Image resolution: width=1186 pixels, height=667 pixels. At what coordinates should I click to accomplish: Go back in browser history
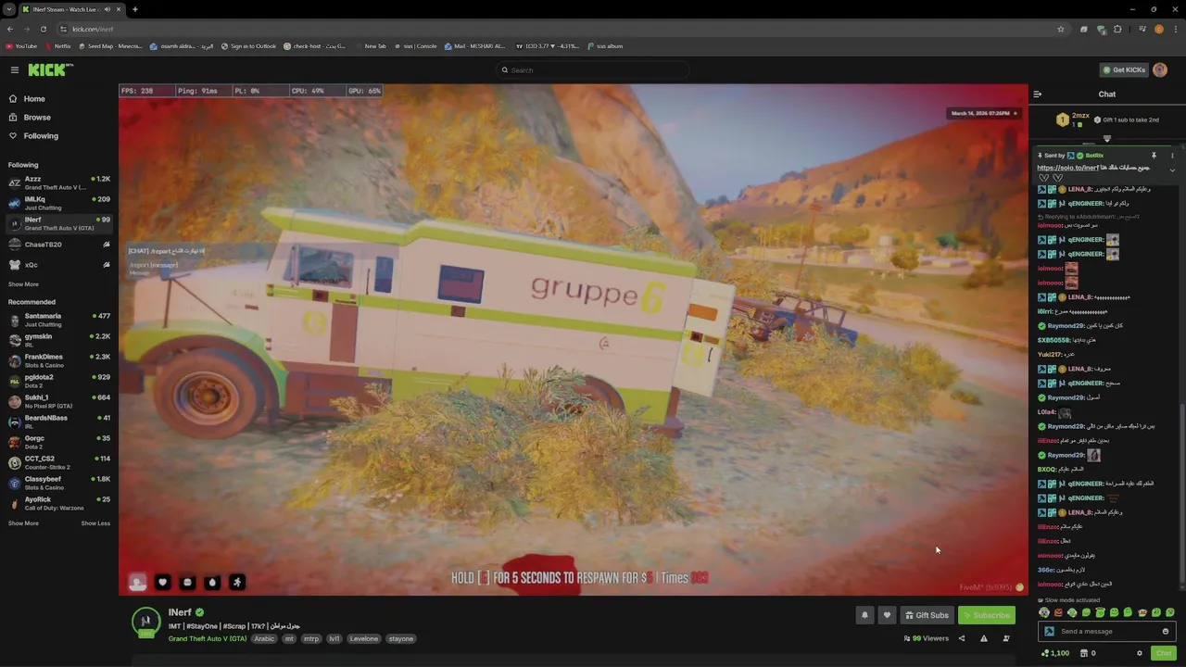(x=10, y=29)
